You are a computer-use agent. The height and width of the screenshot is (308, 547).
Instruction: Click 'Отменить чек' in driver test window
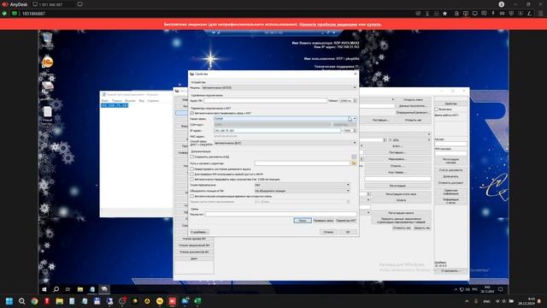[402, 228]
